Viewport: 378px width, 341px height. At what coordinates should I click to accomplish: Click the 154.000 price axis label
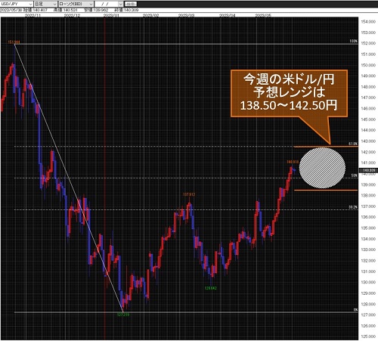click(x=368, y=22)
